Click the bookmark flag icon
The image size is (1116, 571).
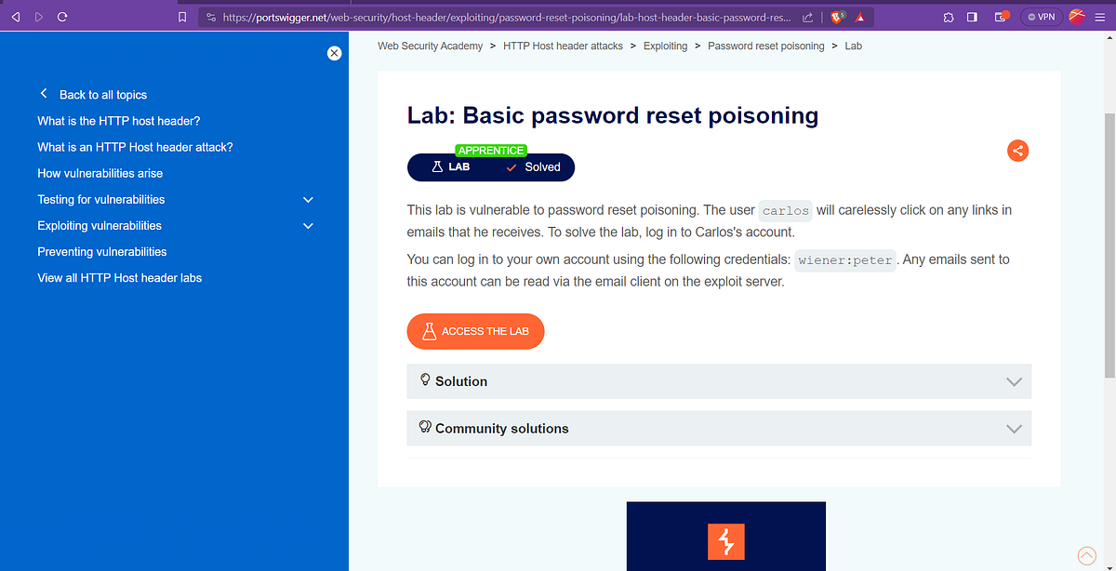click(182, 16)
